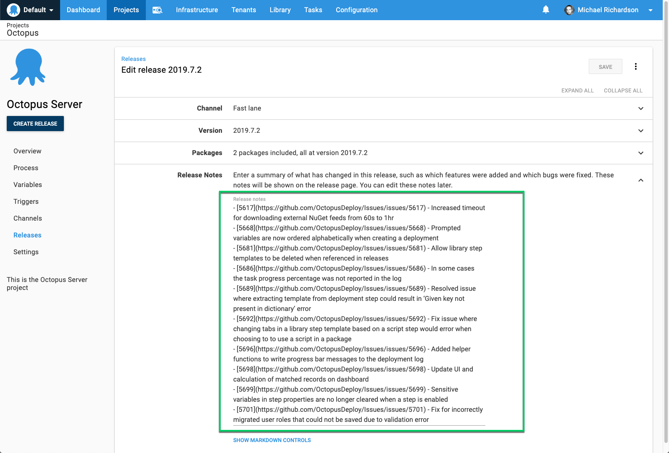The width and height of the screenshot is (669, 453).
Task: Click the Octopus Server project title
Action: coord(45,104)
